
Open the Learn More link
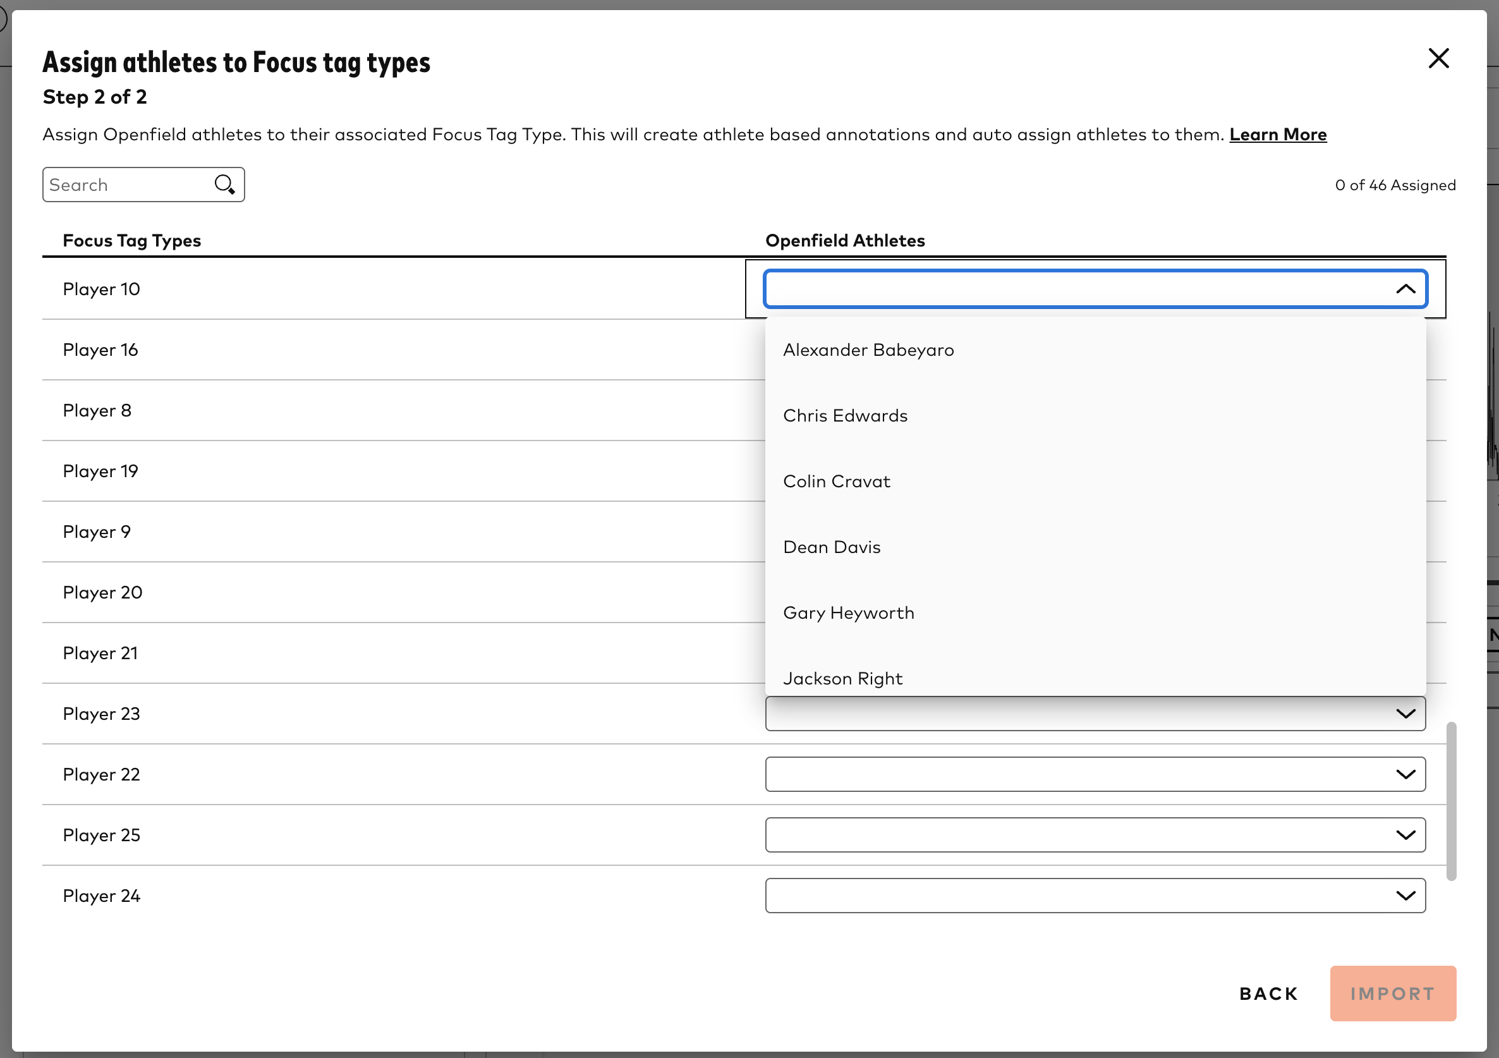(x=1278, y=135)
